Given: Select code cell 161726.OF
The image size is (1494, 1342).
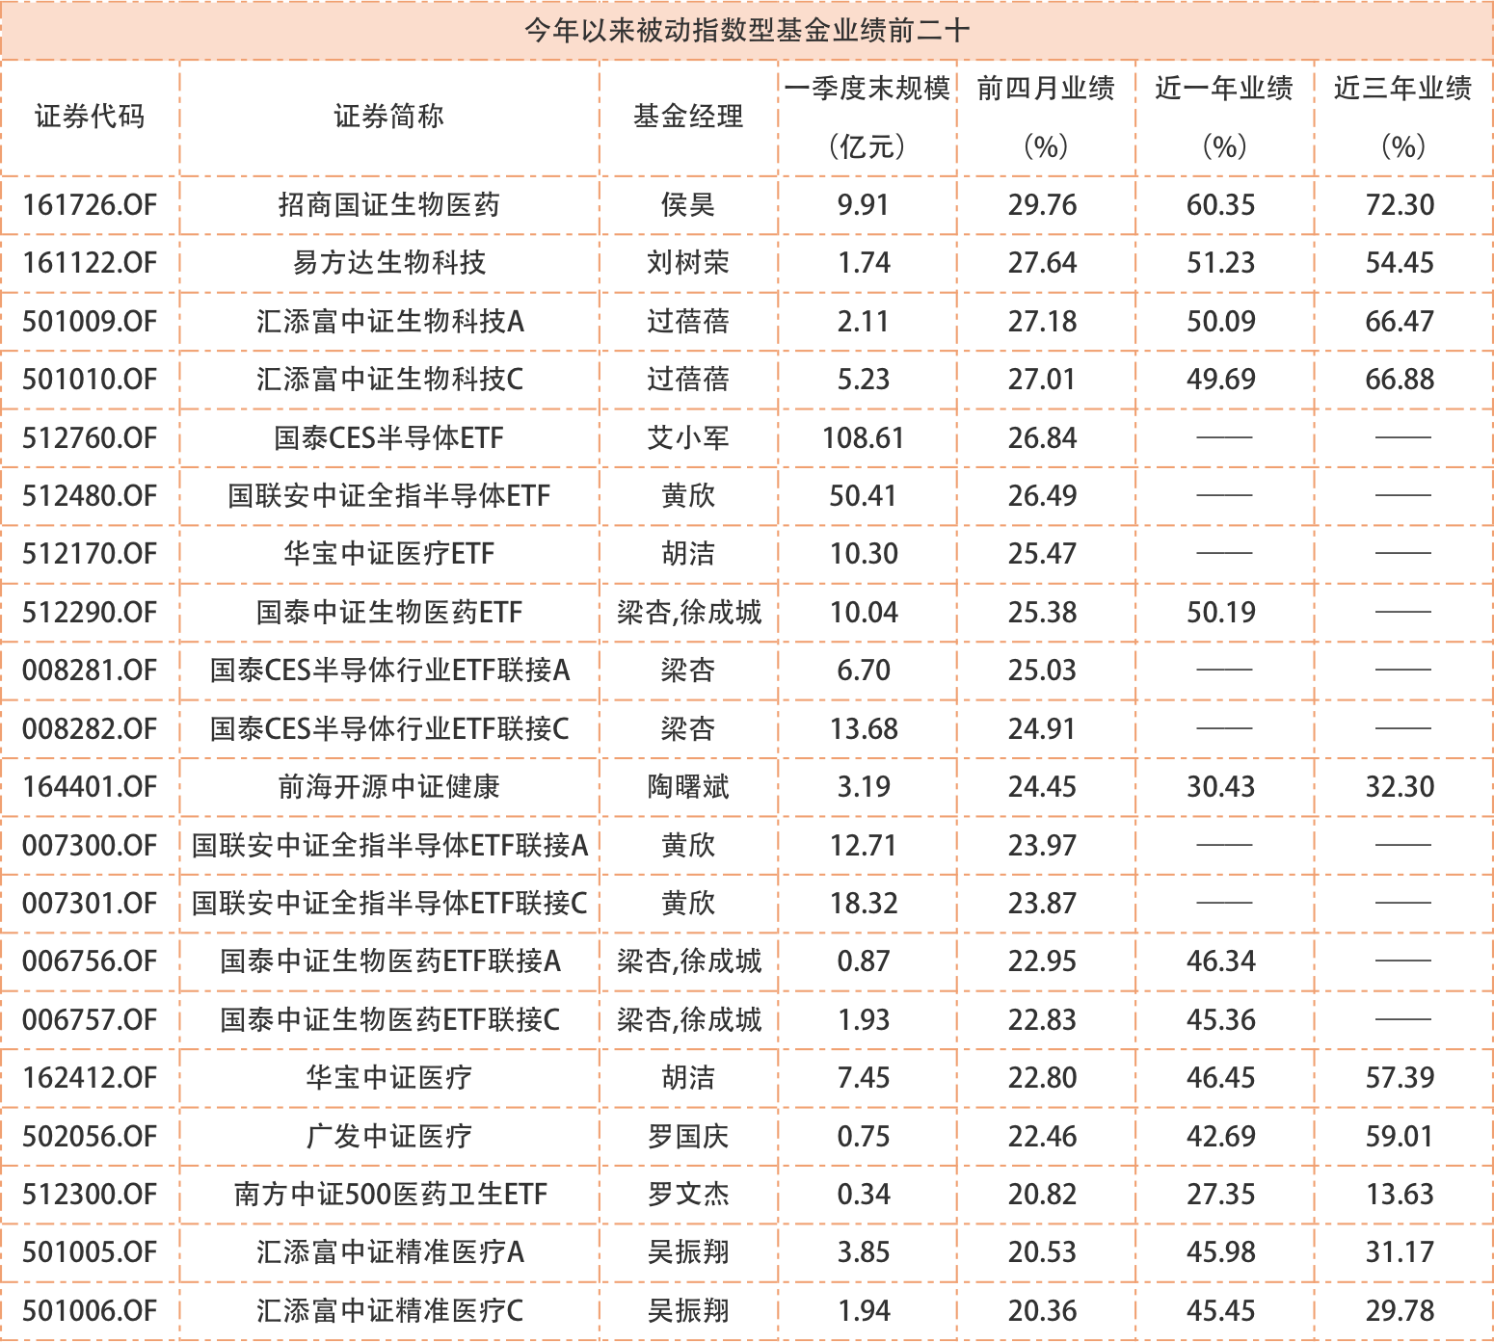Looking at the screenshot, I should [x=90, y=205].
